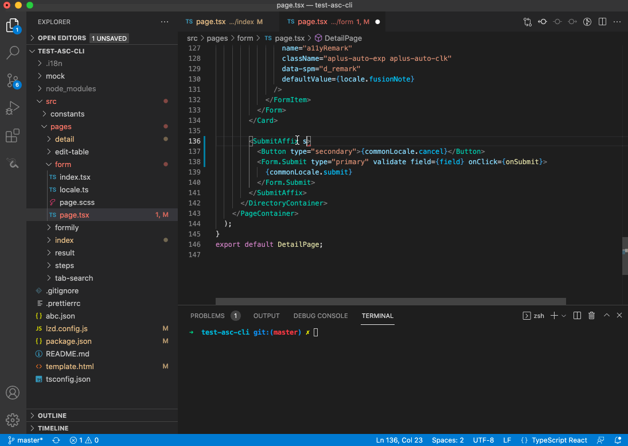Click the sync changes status icon
628x446 pixels.
coord(56,440)
